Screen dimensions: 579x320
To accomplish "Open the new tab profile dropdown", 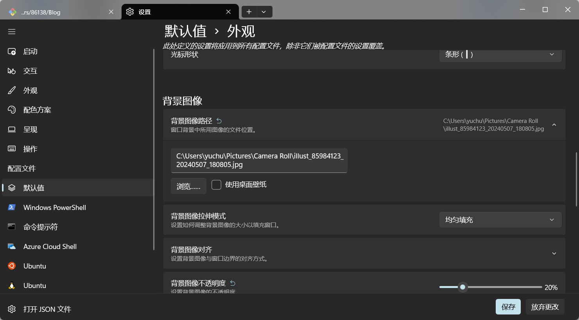I will [264, 12].
